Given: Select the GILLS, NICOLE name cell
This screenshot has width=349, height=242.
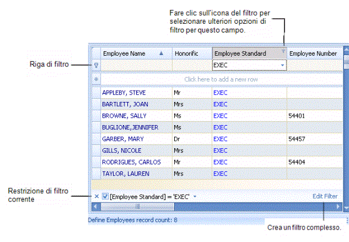Looking at the screenshot, I should (x=137, y=151).
